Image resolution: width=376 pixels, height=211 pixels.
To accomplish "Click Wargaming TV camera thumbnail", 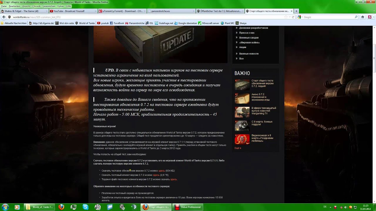I will (x=242, y=112).
